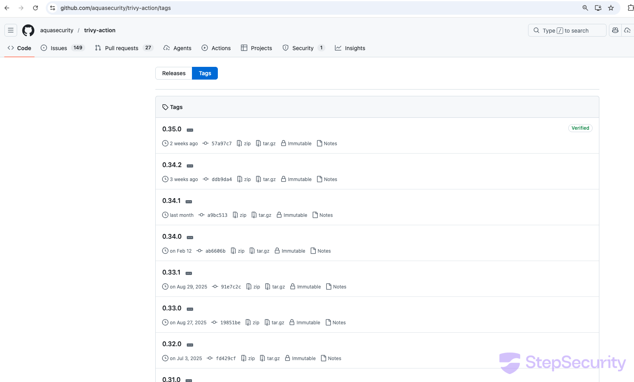Image resolution: width=634 pixels, height=382 pixels.
Task: Download the zip for tag 0.34.2
Action: tap(244, 179)
